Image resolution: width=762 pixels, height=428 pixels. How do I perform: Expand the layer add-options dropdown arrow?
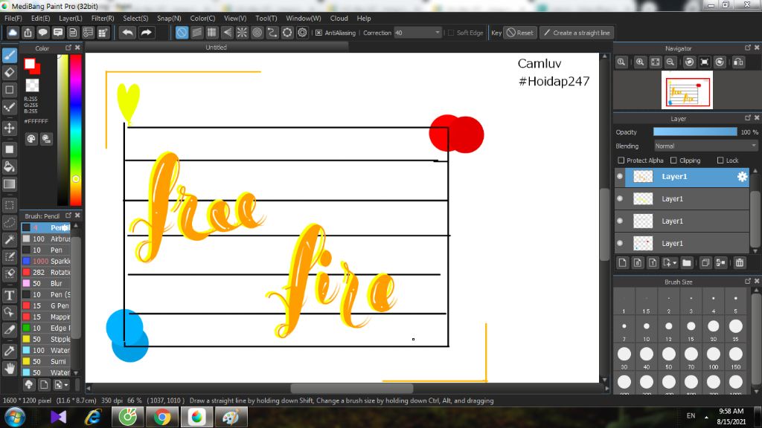pyautogui.click(x=674, y=263)
